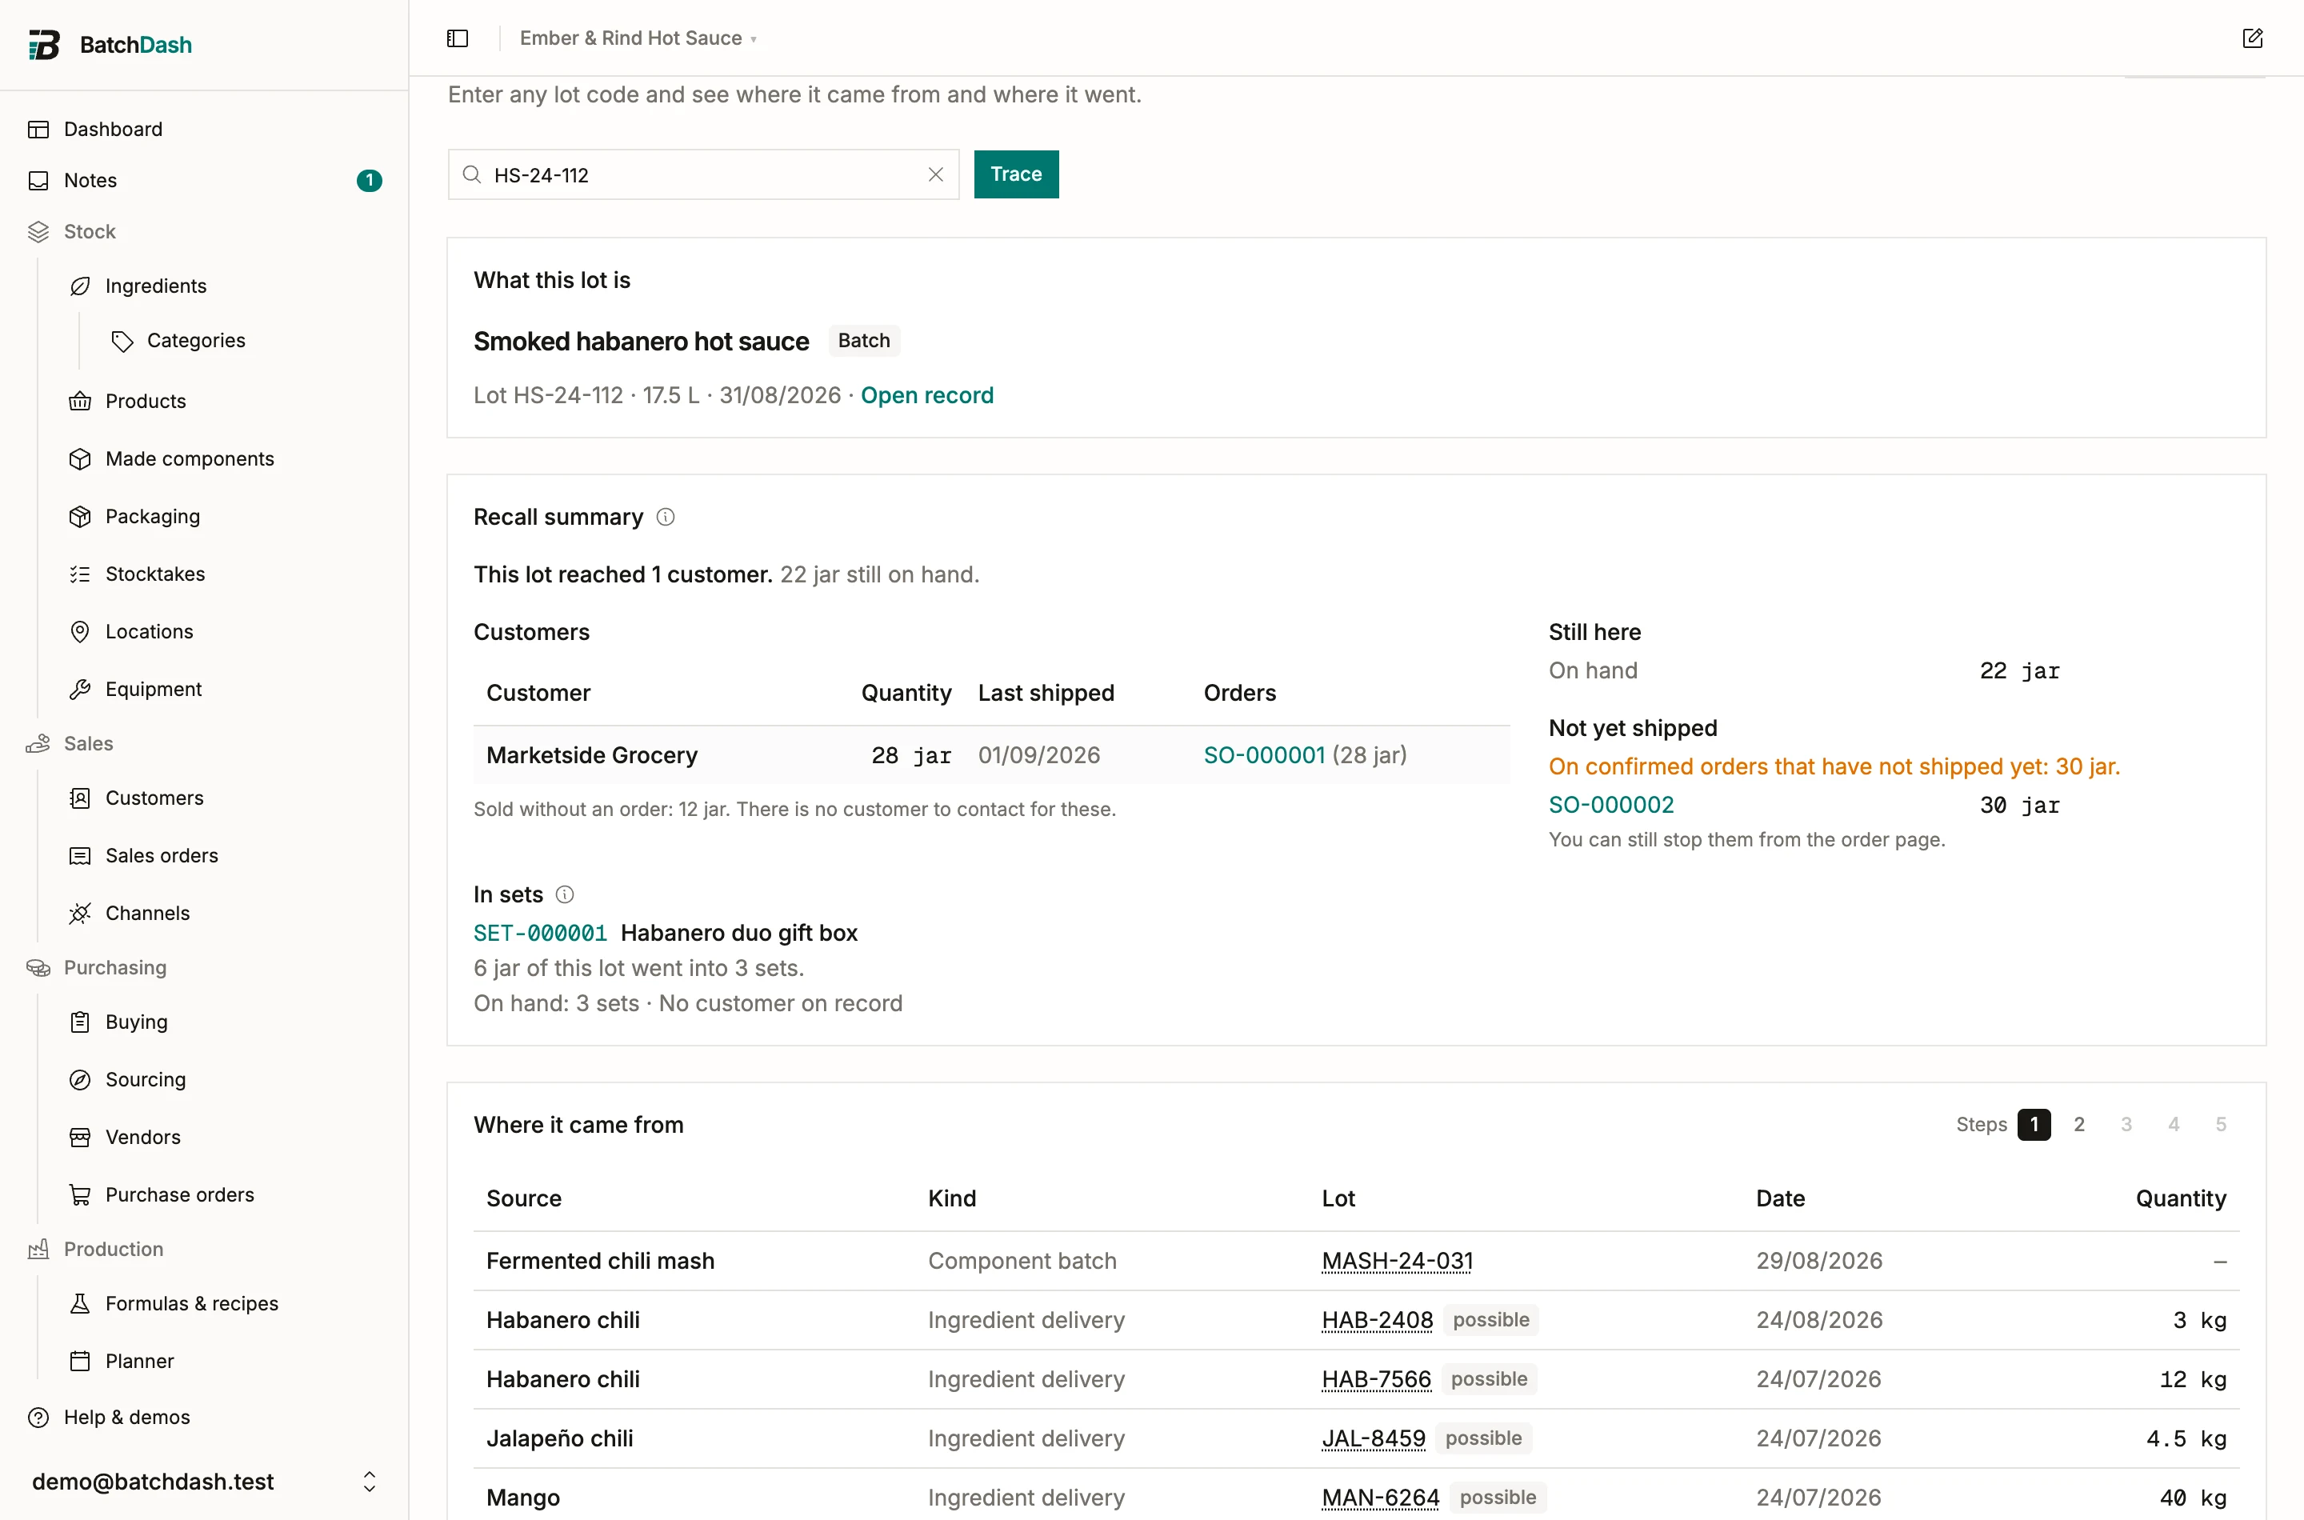Click the Notes unread badge
This screenshot has height=1520, width=2304.
(370, 180)
